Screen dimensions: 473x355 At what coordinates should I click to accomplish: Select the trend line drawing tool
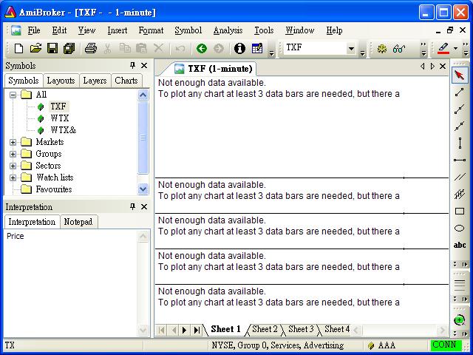point(460,92)
